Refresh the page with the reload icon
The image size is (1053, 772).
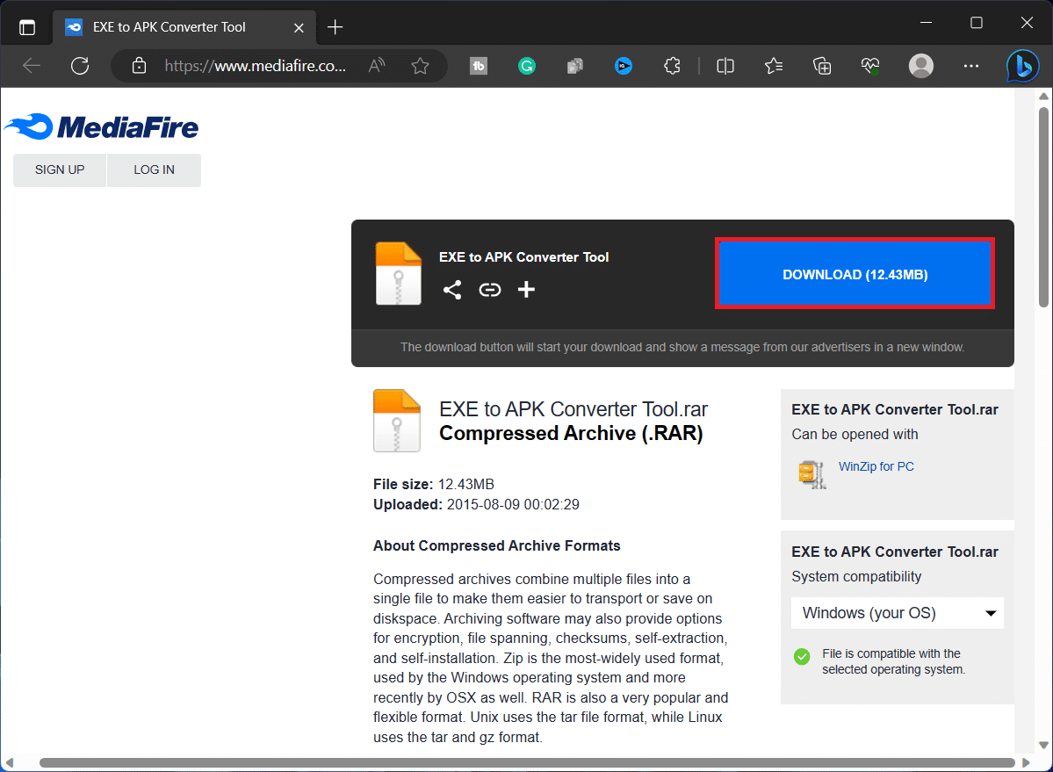point(80,66)
